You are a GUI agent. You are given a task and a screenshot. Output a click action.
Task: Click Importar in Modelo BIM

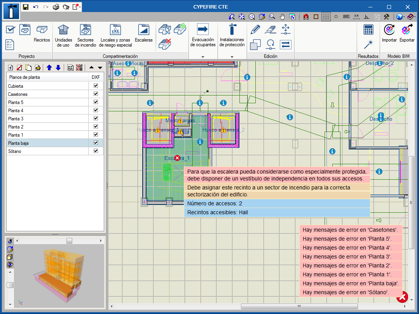pos(389,33)
